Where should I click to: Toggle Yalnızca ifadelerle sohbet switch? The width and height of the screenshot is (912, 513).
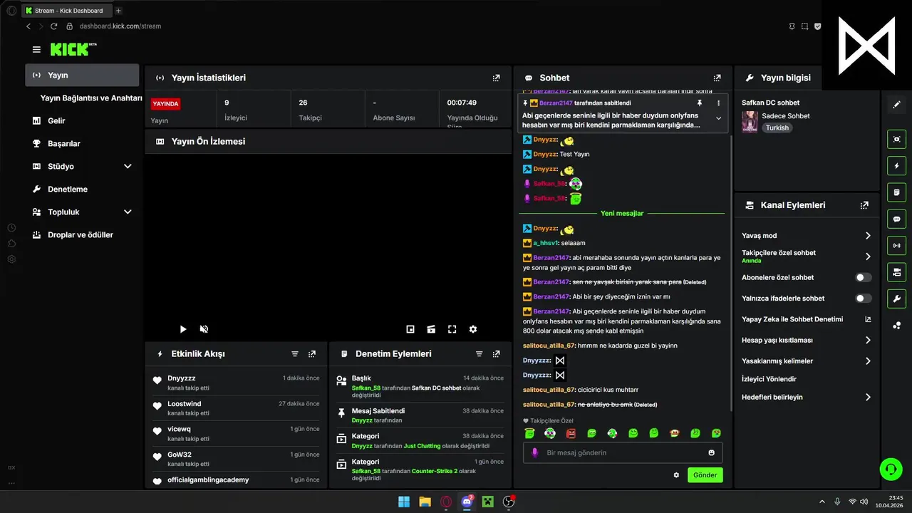(864, 299)
